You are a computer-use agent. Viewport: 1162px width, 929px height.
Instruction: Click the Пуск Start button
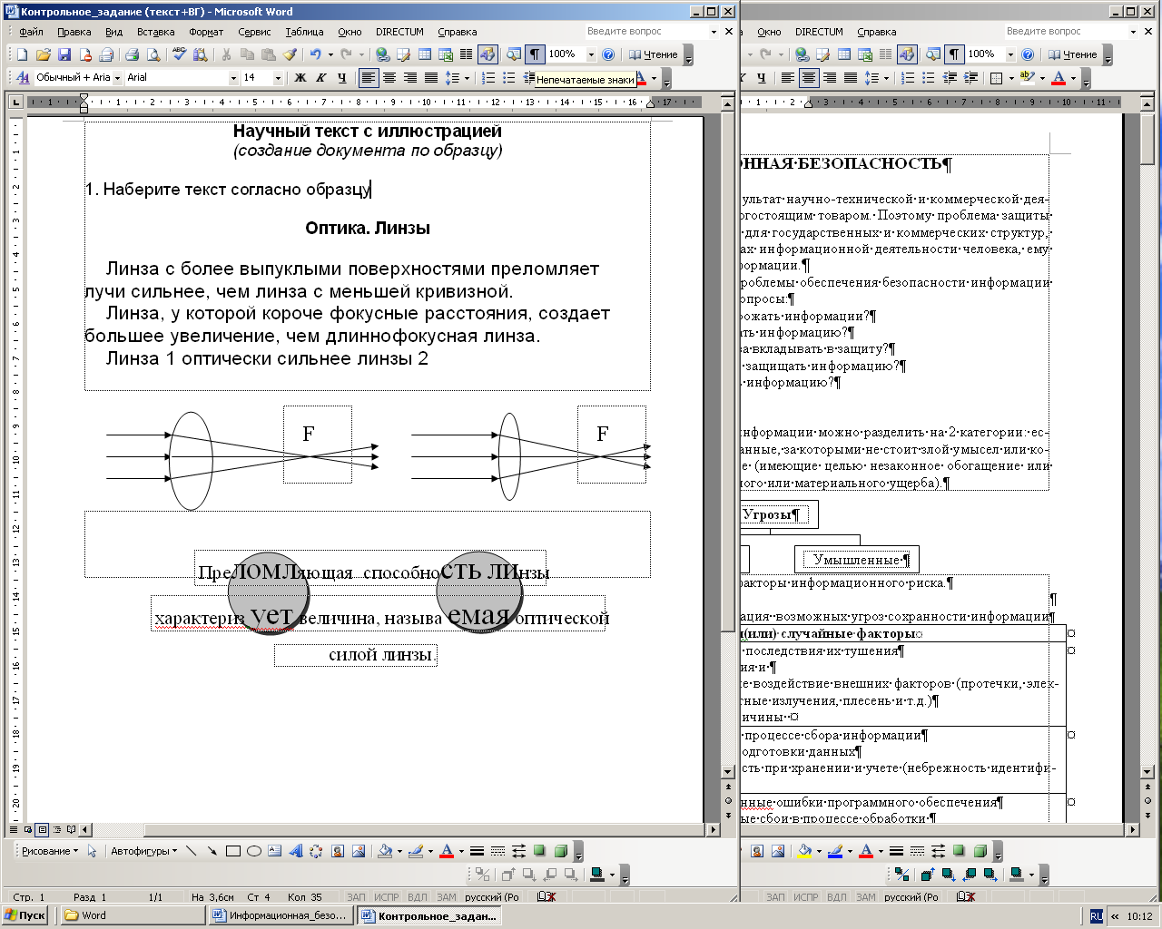click(x=25, y=915)
